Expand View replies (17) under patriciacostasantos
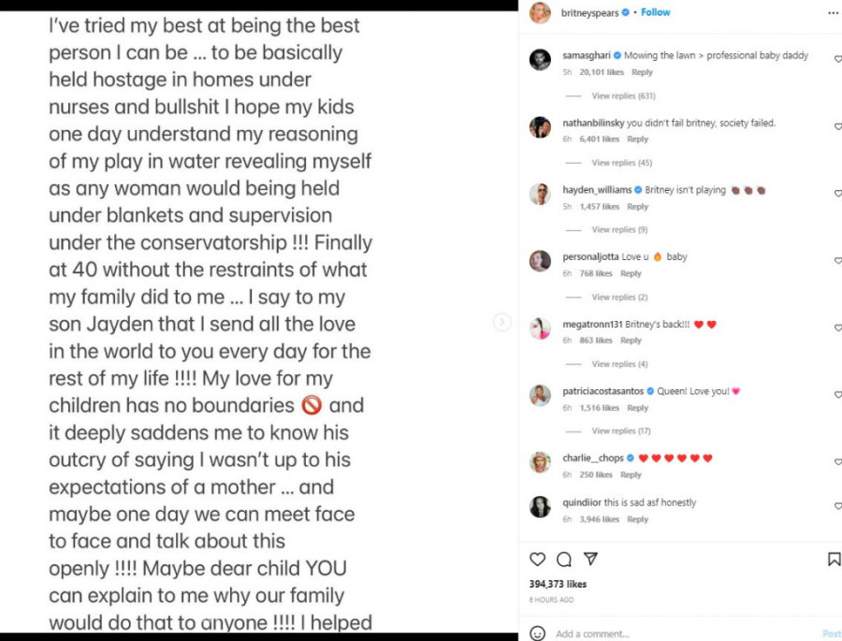 coord(621,431)
